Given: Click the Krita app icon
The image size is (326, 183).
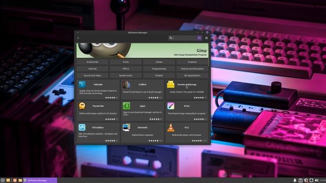Looking at the screenshot, I should tap(171, 106).
